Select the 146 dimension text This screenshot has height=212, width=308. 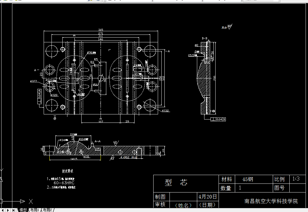(101, 39)
